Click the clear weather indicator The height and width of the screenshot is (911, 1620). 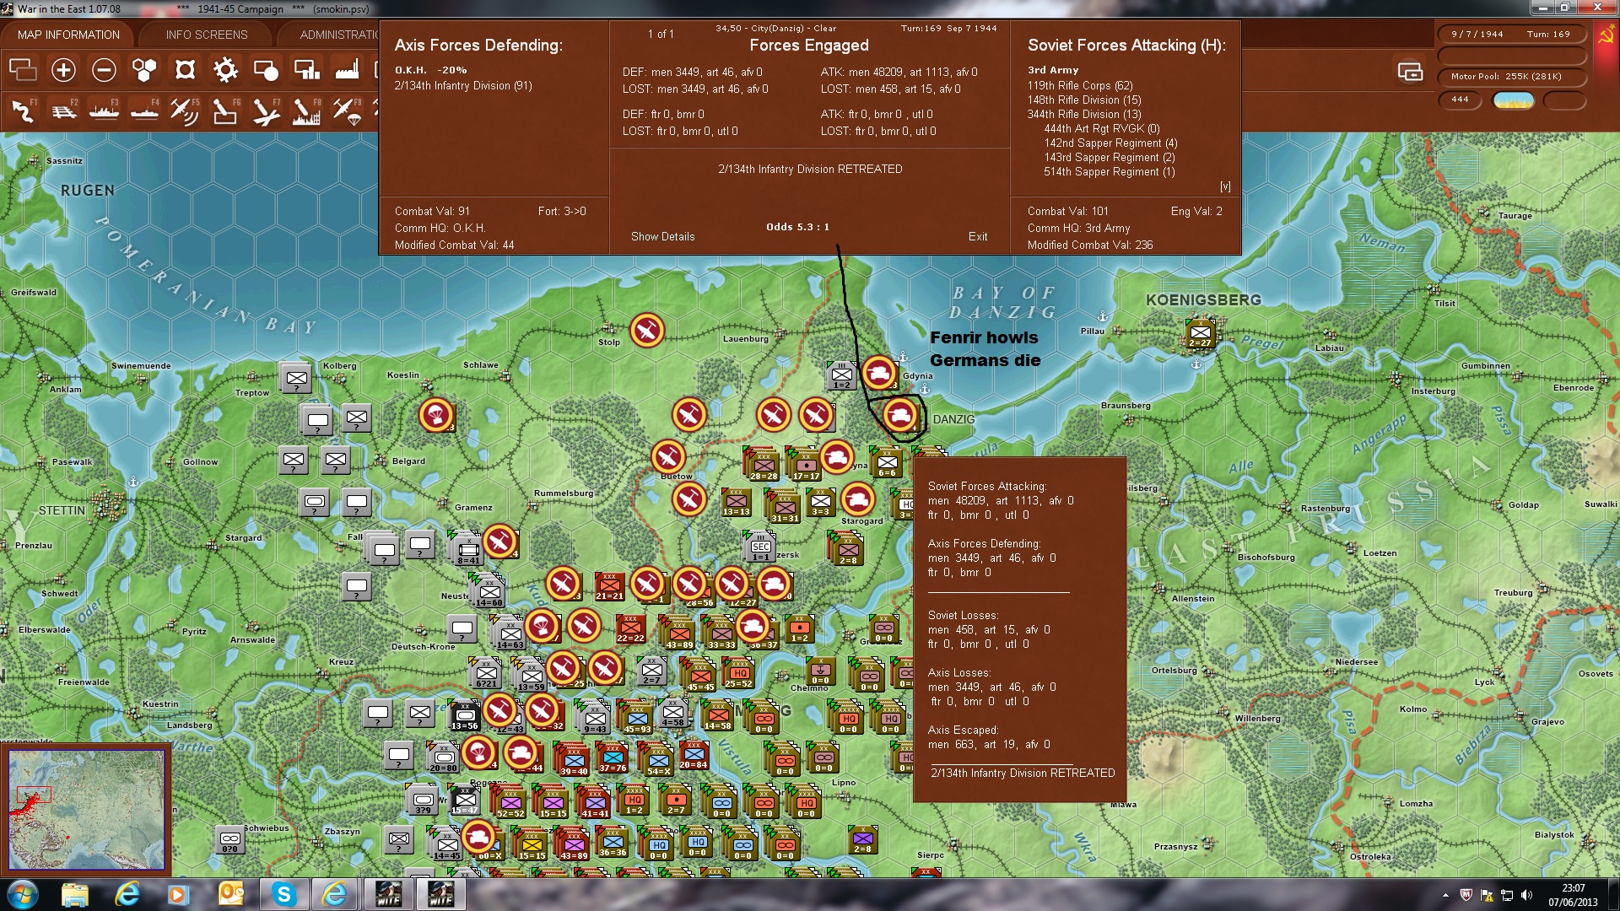coord(1514,100)
